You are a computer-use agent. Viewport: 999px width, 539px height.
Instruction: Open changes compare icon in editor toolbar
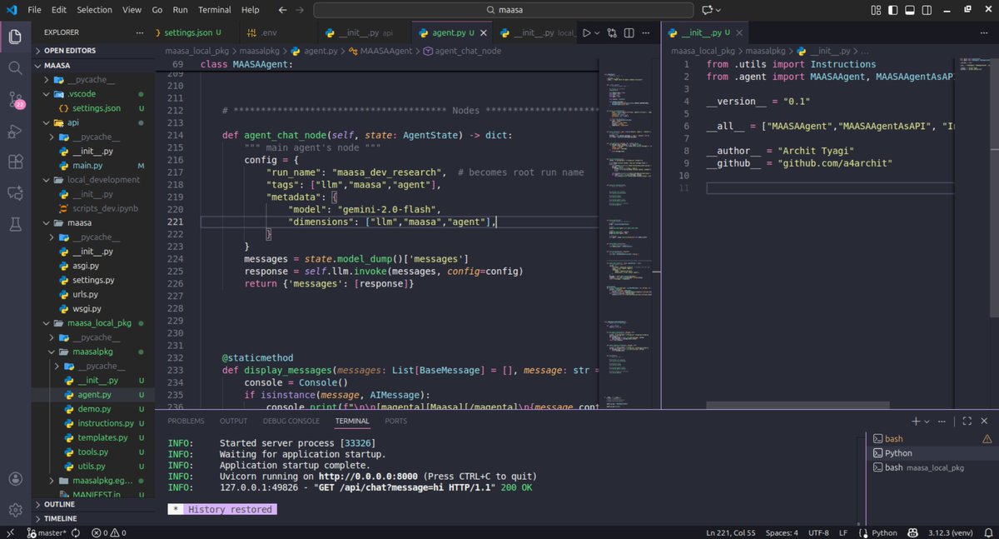click(613, 33)
